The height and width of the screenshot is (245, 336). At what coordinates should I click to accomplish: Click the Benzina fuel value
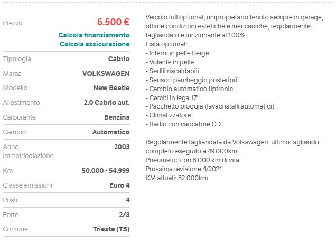[x=117, y=117]
